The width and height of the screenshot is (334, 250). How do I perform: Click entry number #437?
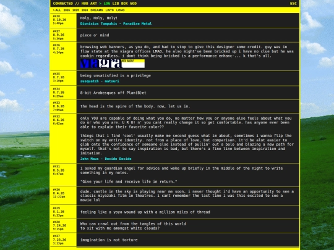(56, 31)
